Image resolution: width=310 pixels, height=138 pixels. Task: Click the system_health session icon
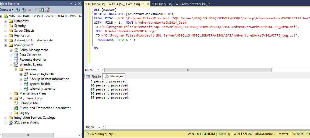click(26, 84)
